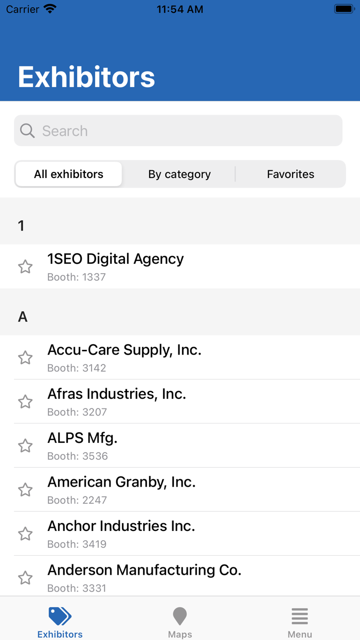Favorite 1SEO Digital Agency with its star

pos(25,266)
